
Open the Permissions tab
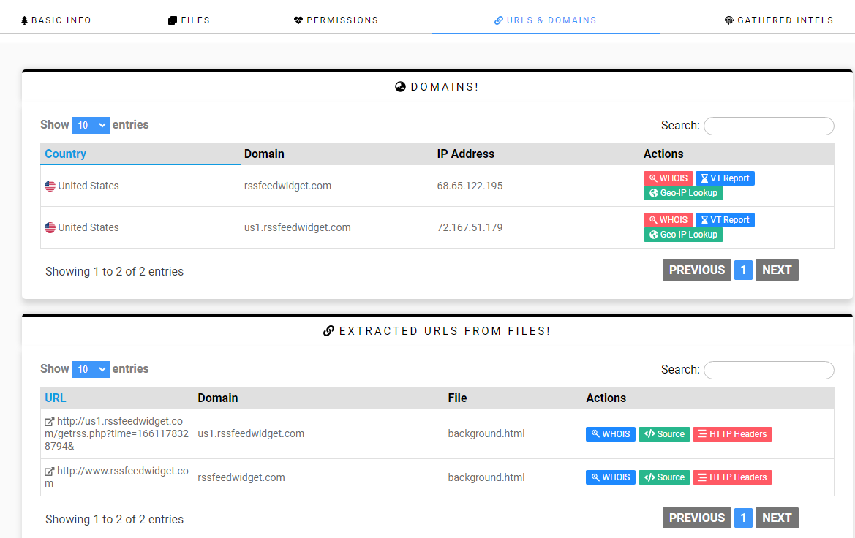point(336,20)
